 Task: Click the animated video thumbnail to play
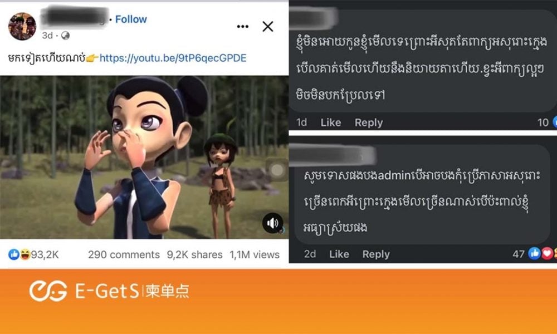pyautogui.click(x=144, y=157)
